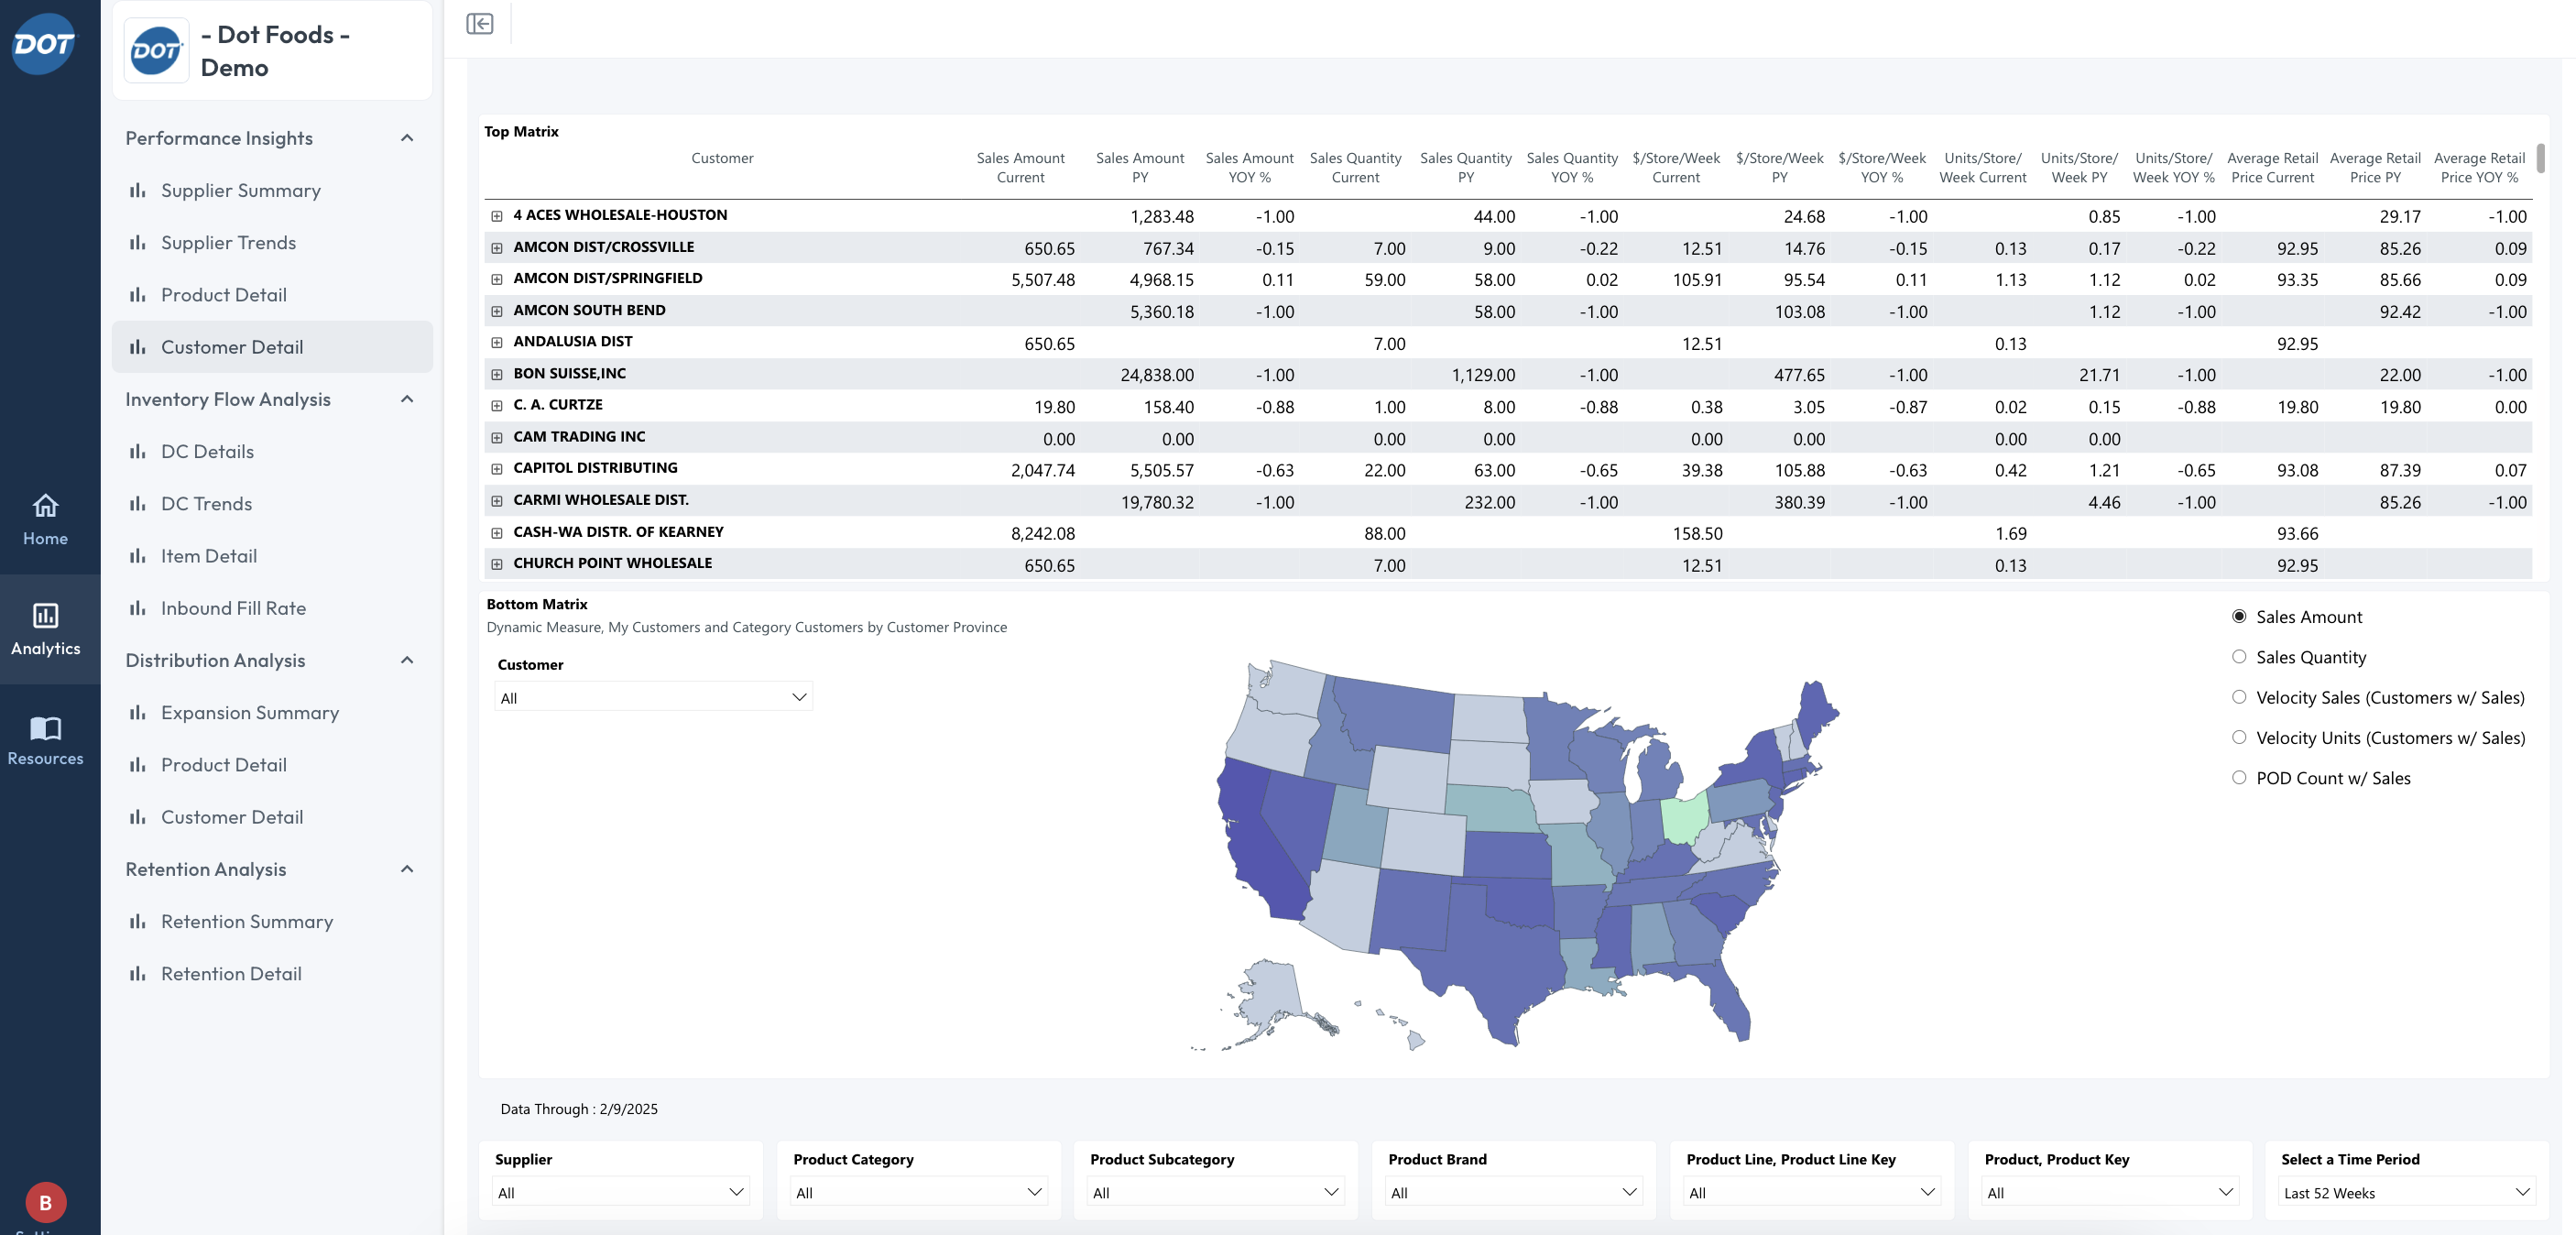Open the Inbound Fill Rate report
Image resolution: width=2576 pixels, height=1235 pixels.
[x=233, y=608]
